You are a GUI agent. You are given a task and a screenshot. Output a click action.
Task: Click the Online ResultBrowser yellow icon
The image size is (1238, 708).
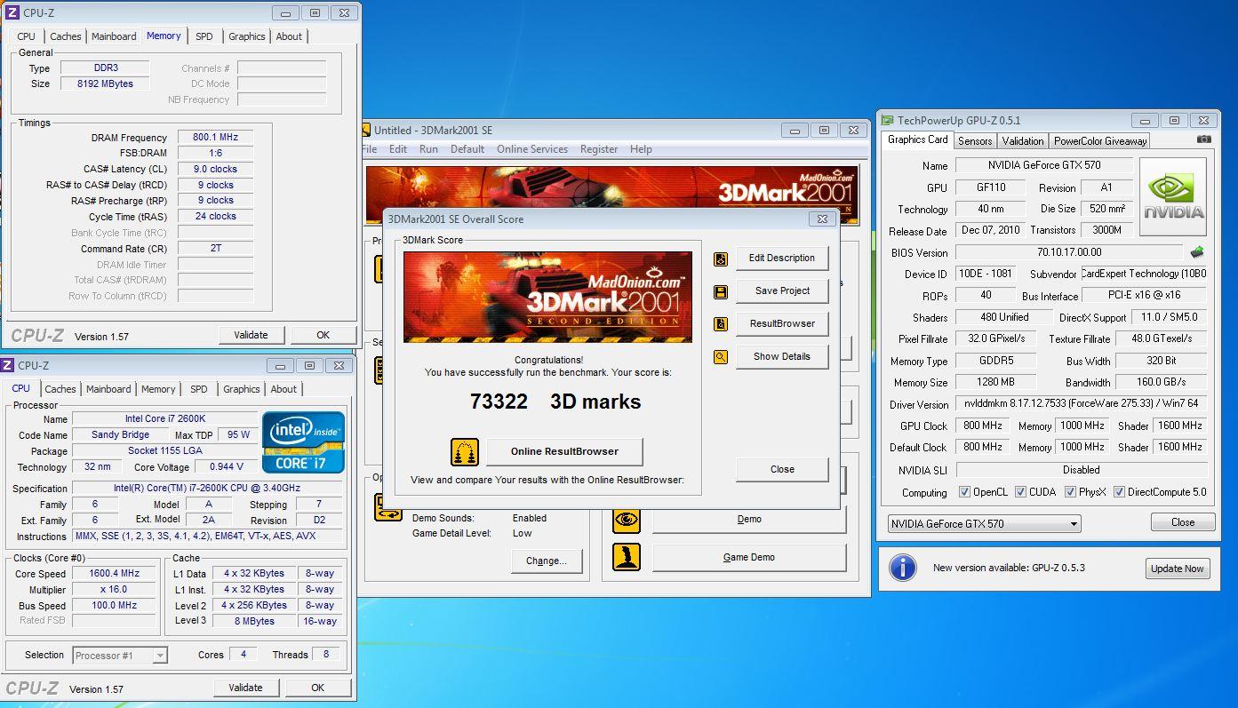click(465, 451)
